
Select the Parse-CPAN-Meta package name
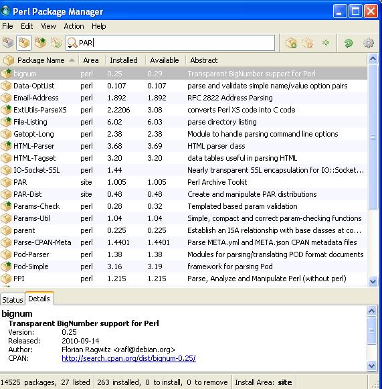[42, 242]
